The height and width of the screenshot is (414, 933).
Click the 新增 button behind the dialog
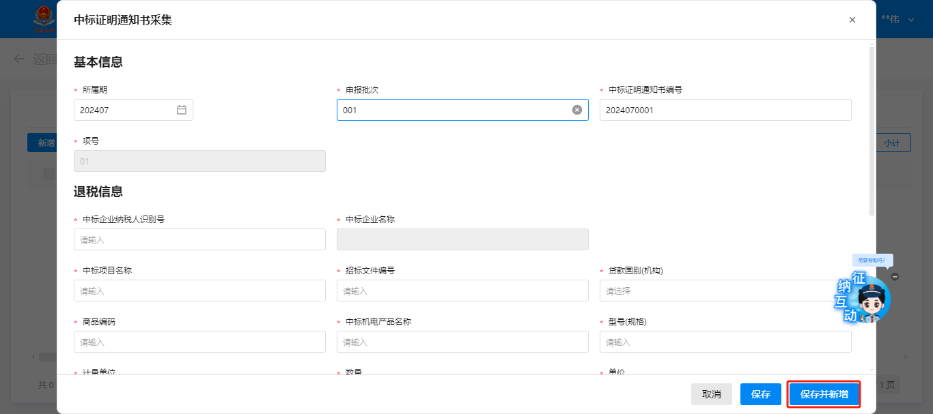pyautogui.click(x=42, y=143)
